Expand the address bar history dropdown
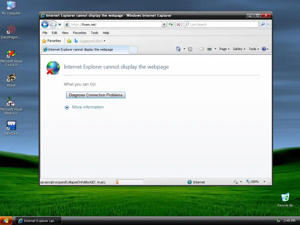Image resolution: width=300 pixels, height=225 pixels. tap(164, 25)
